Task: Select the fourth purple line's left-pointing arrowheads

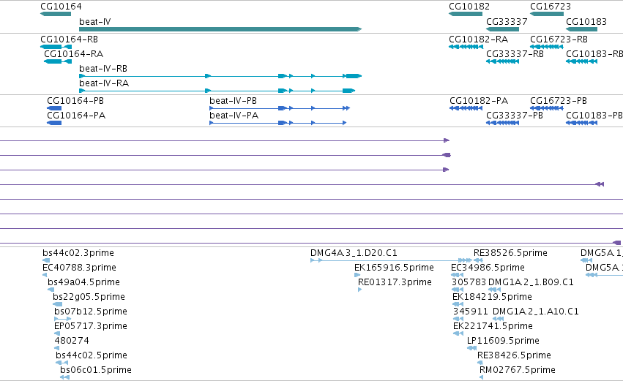Action: tap(600, 184)
